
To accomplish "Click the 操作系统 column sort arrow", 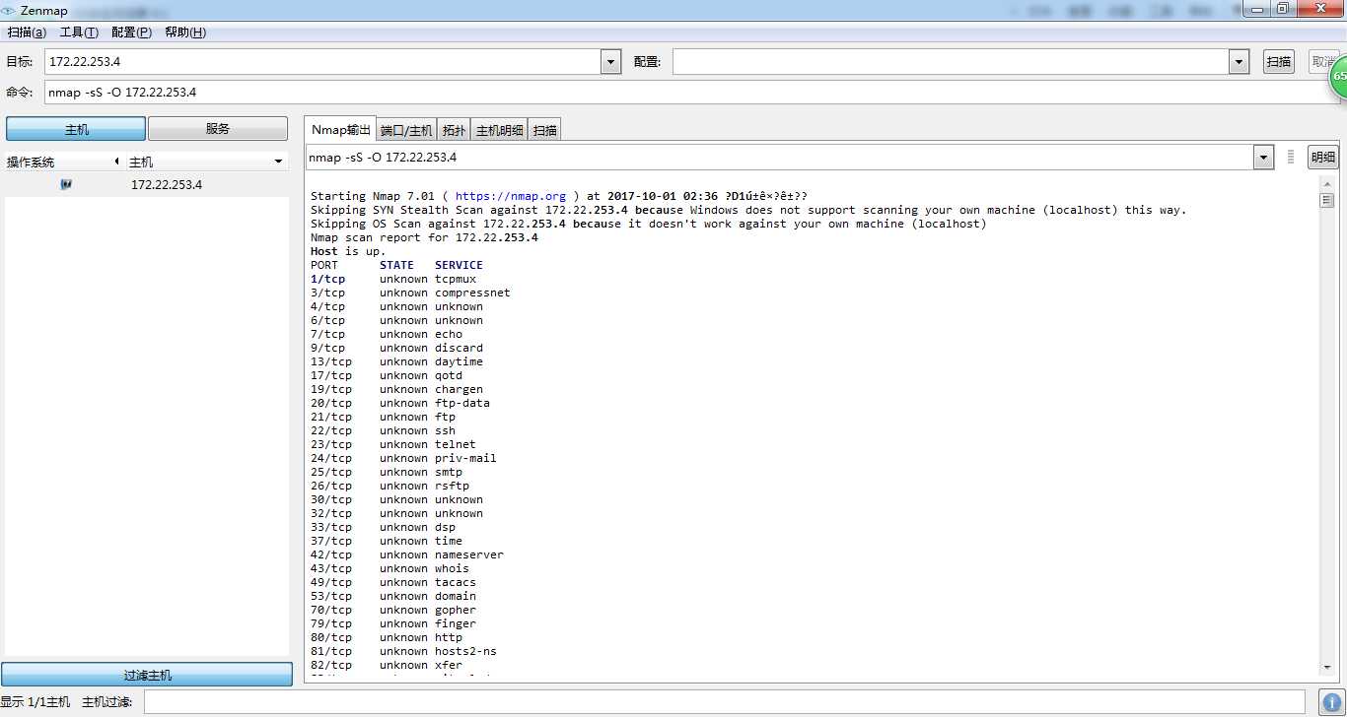I will 116,162.
